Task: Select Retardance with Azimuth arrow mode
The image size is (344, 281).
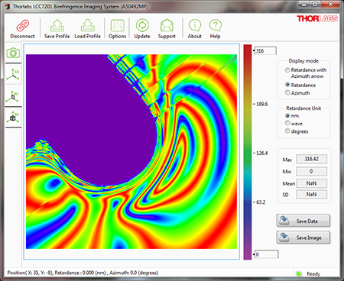Action: [287, 69]
